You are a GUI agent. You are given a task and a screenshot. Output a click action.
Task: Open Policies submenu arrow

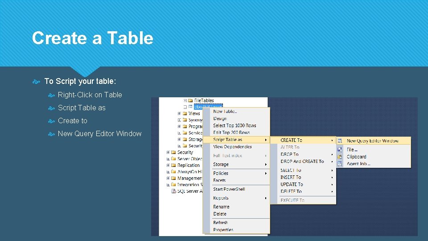pos(266,173)
